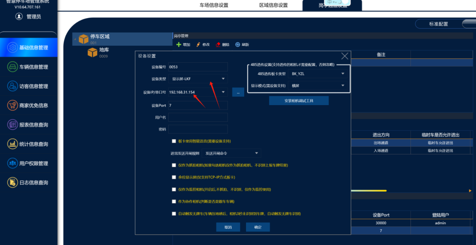Close the 设备设置 dialog with the X
The height and width of the screenshot is (245, 476).
coord(345,56)
